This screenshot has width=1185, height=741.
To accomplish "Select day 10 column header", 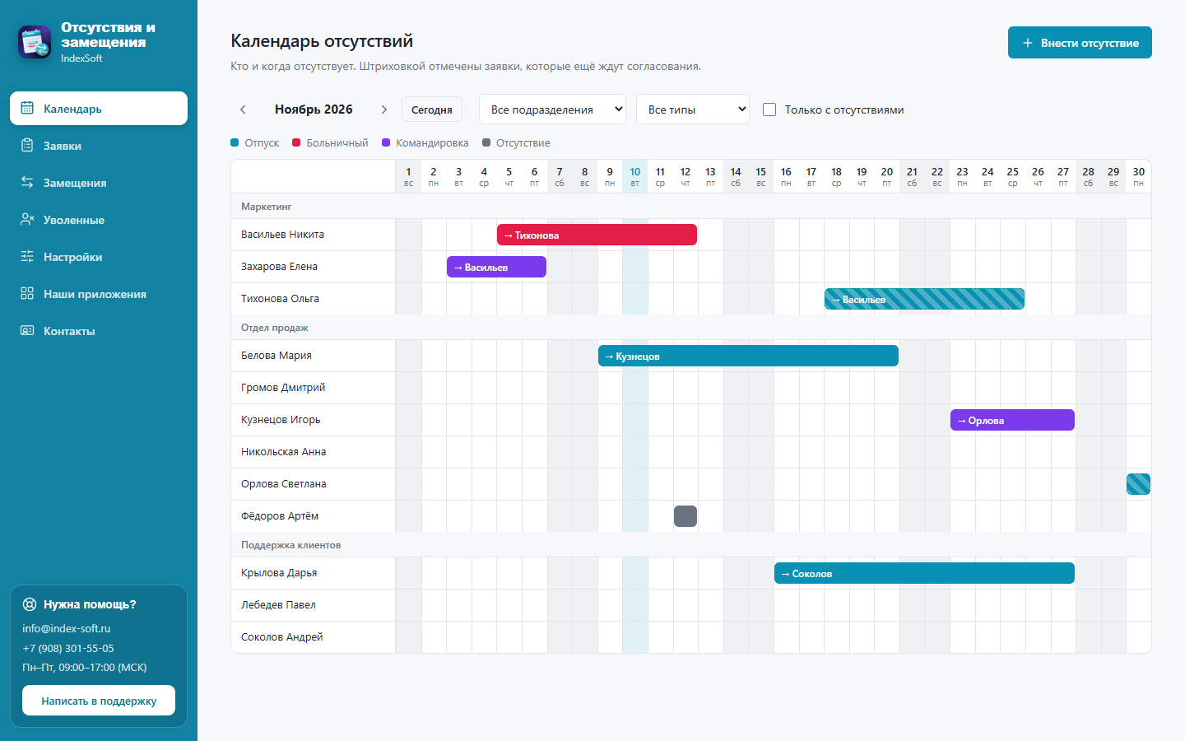I will coord(635,176).
